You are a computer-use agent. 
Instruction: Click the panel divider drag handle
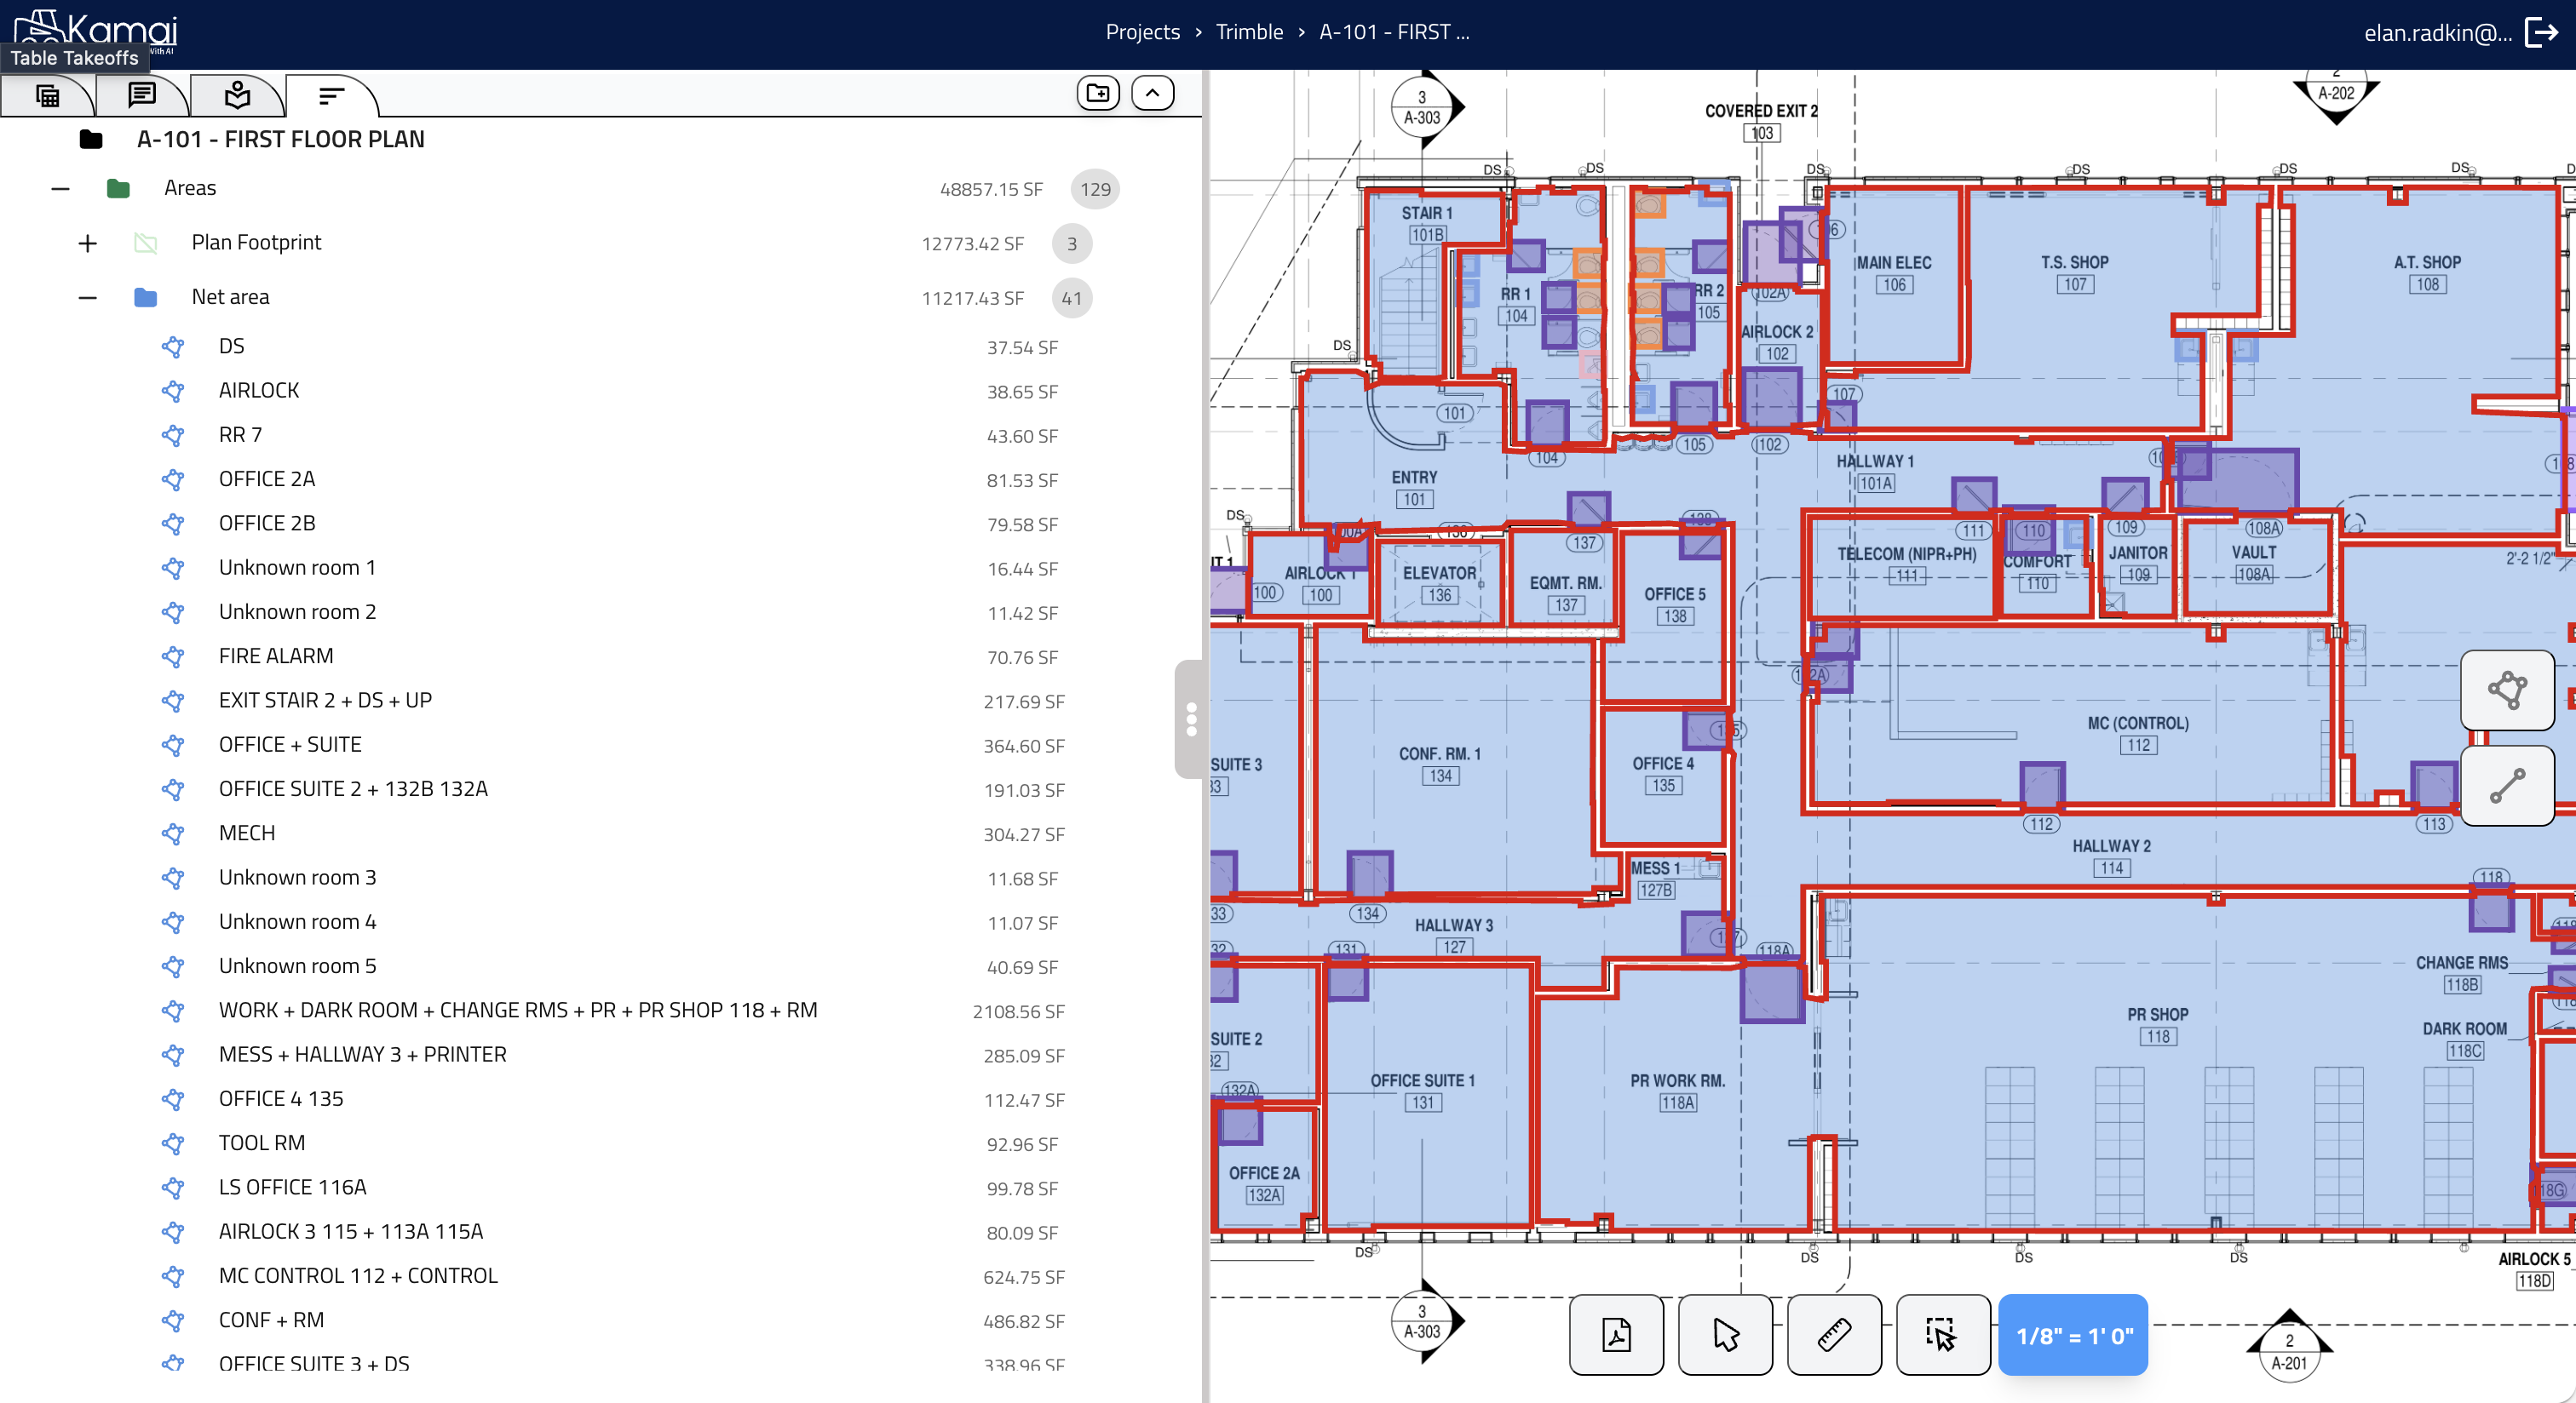click(1190, 719)
